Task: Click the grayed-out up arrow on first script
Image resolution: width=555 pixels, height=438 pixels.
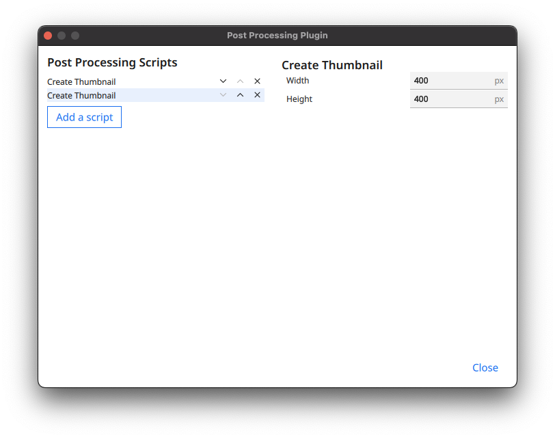Action: click(x=240, y=81)
